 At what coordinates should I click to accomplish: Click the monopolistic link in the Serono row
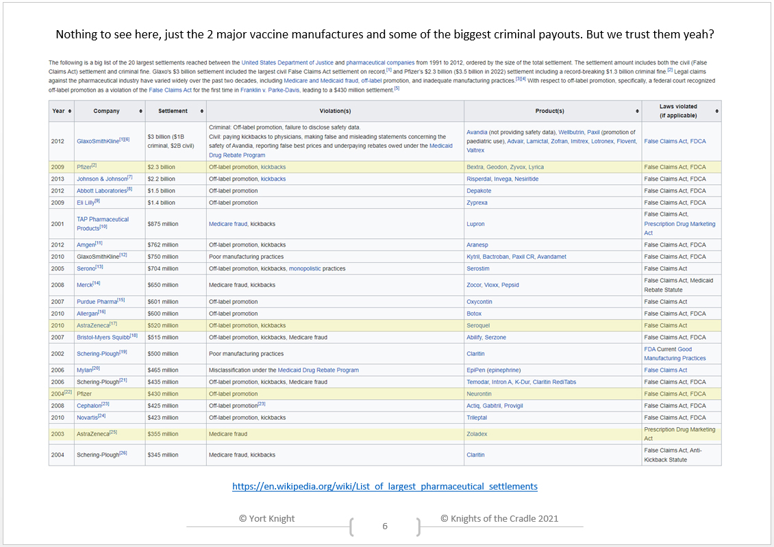[305, 268]
